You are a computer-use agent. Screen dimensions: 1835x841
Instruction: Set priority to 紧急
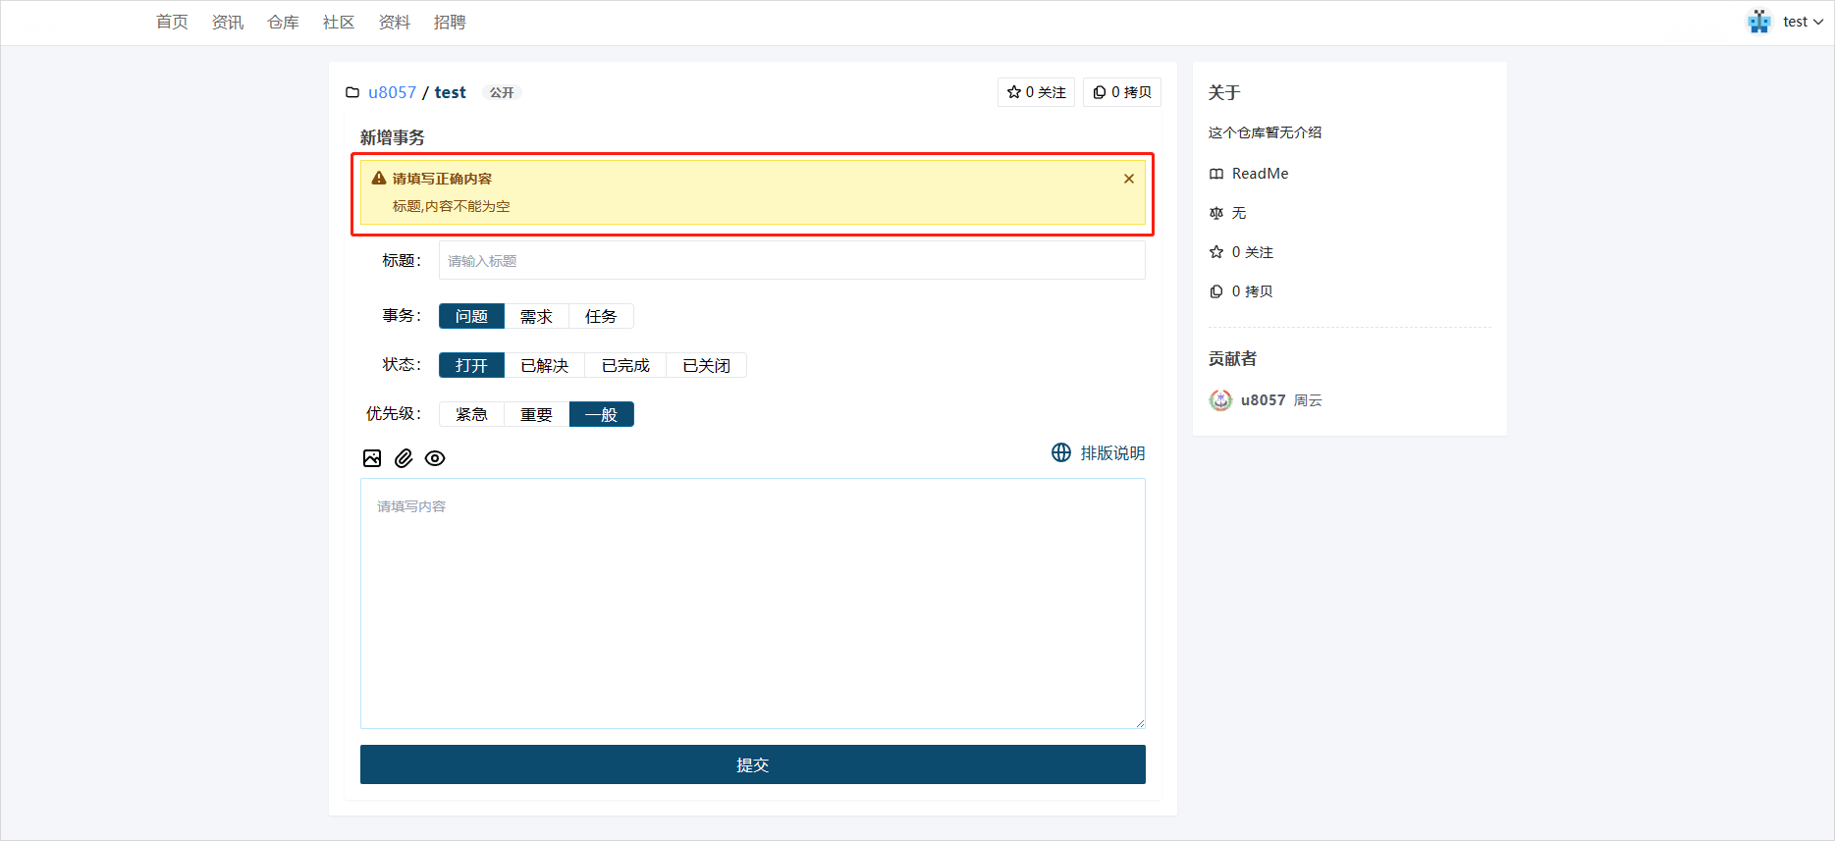[471, 414]
